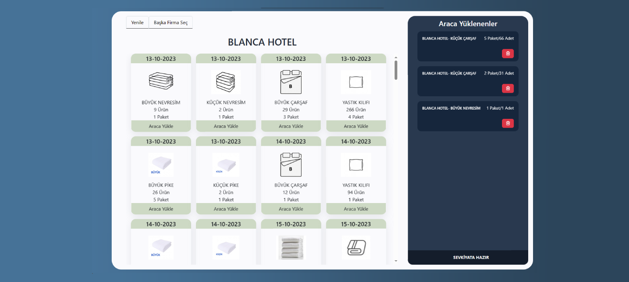
Task: Click the '26 Ürün' count text
Action: [161, 192]
